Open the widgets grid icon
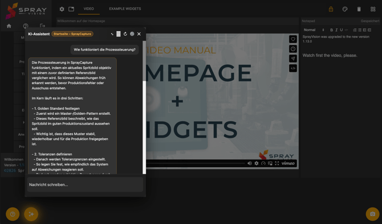This screenshot has width=382, height=224. coord(373,9)
